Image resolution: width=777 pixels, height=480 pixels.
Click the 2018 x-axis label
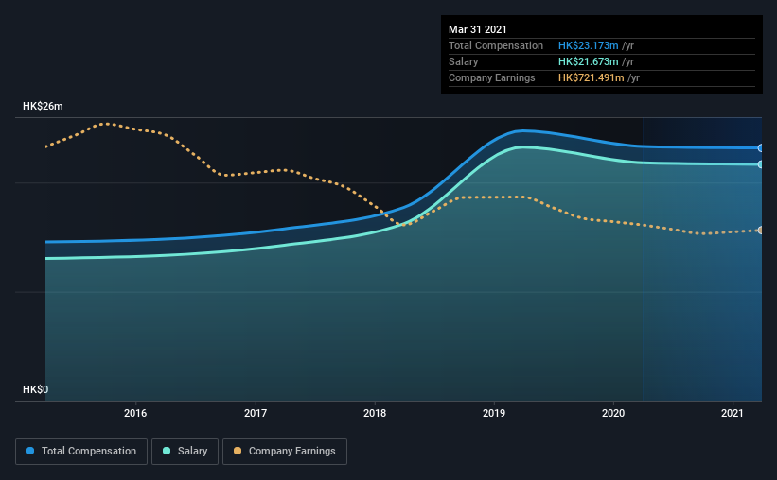[375, 413]
